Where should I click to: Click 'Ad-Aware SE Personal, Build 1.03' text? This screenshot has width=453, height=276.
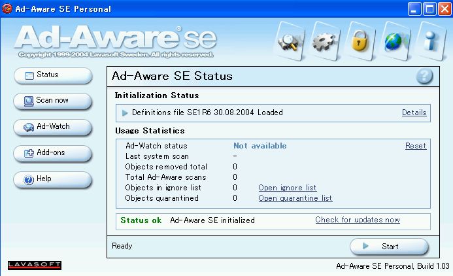[x=393, y=266]
